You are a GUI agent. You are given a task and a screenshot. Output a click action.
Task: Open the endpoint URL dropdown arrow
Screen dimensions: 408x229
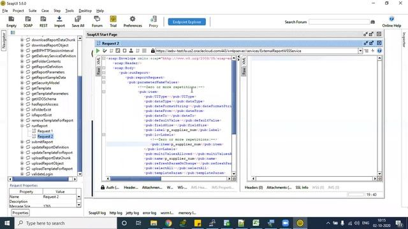coord(360,51)
